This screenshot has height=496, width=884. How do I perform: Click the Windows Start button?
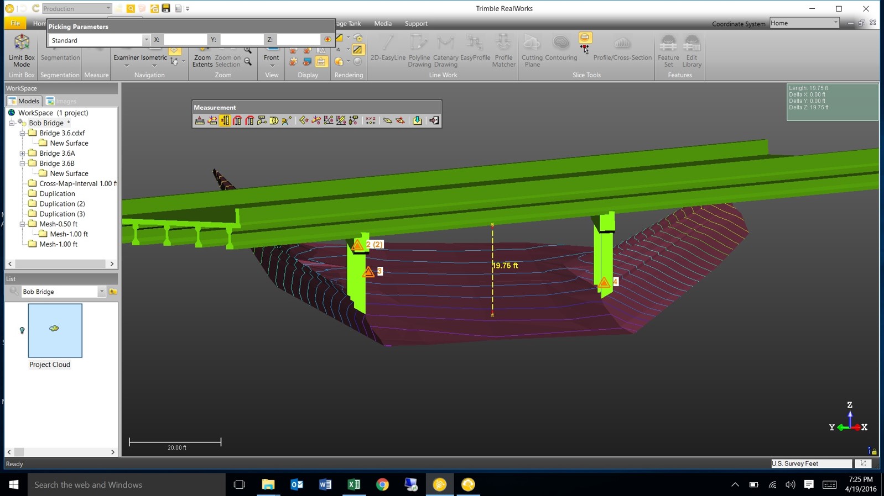coord(14,484)
